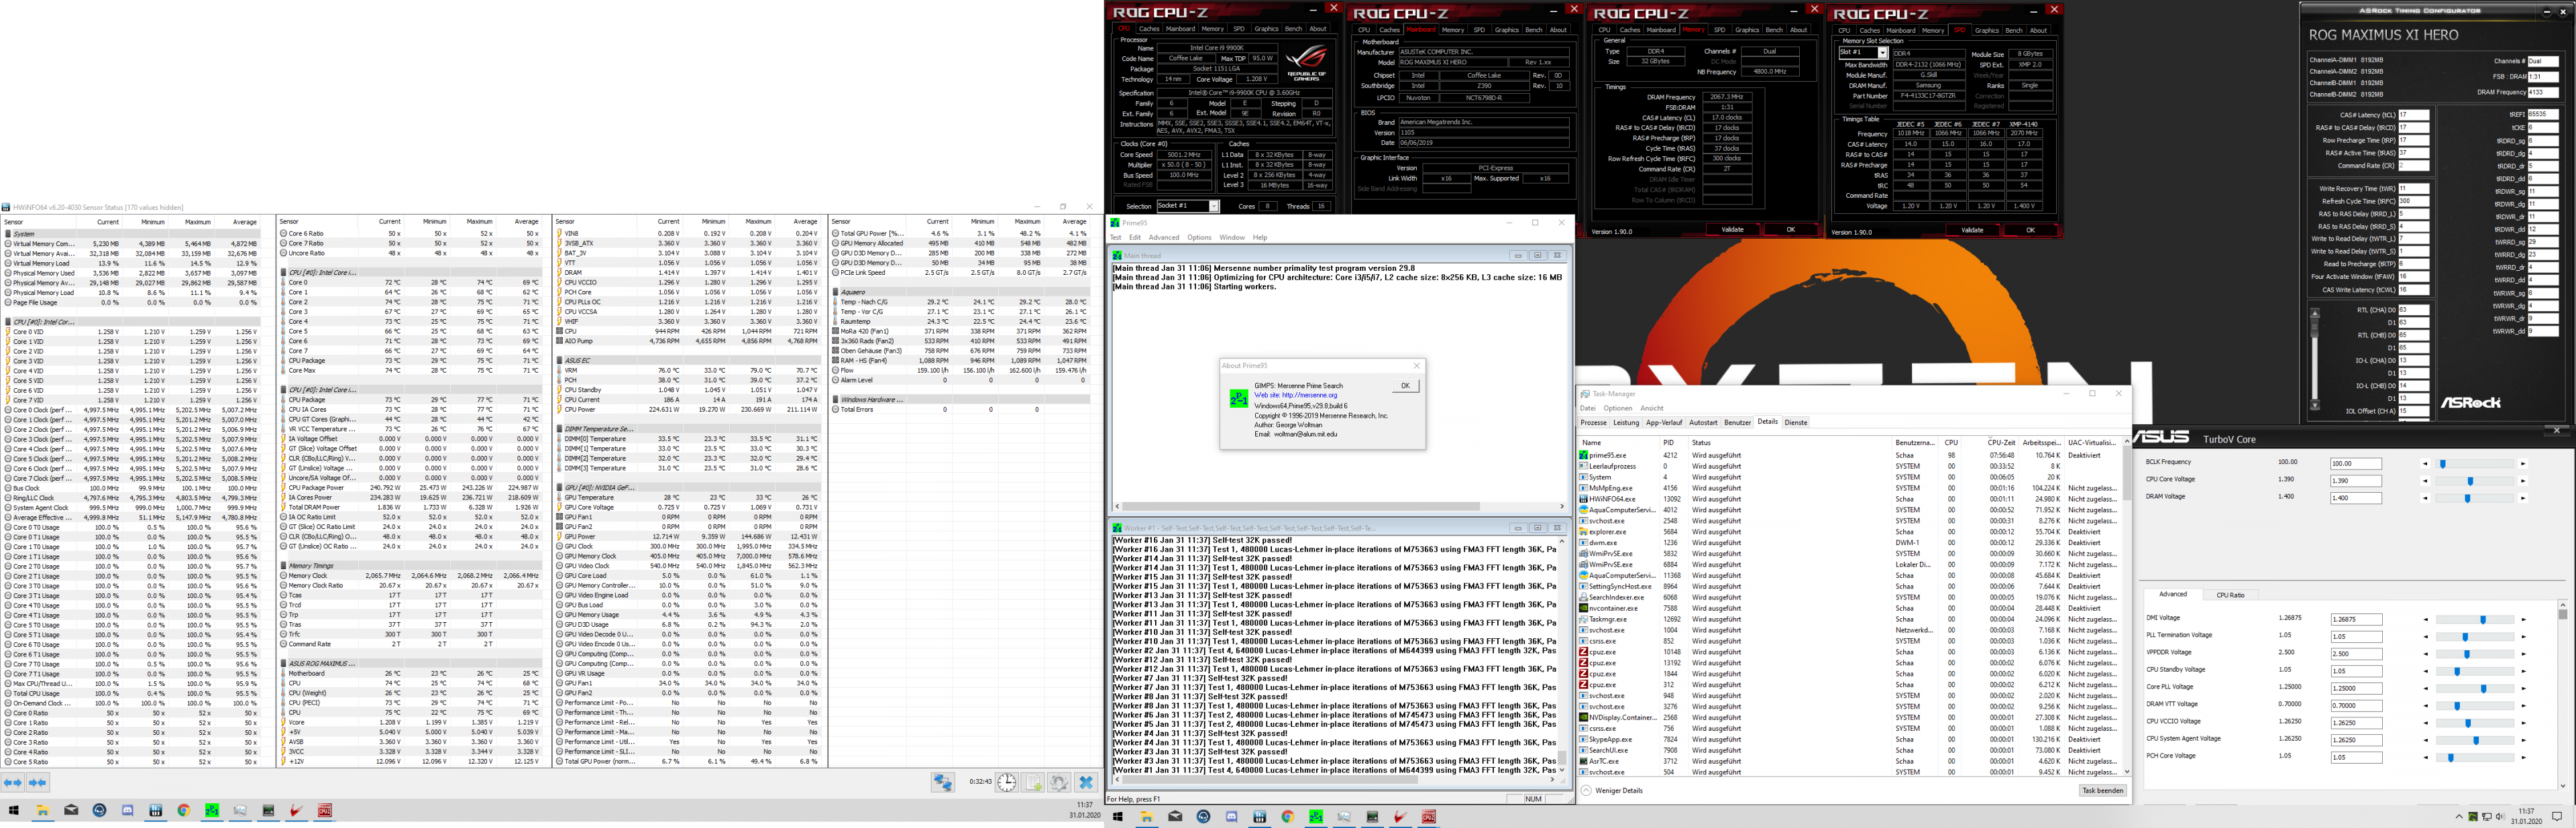Click BCLK Frequency input field
This screenshot has width=2576, height=828.
[x=2355, y=464]
